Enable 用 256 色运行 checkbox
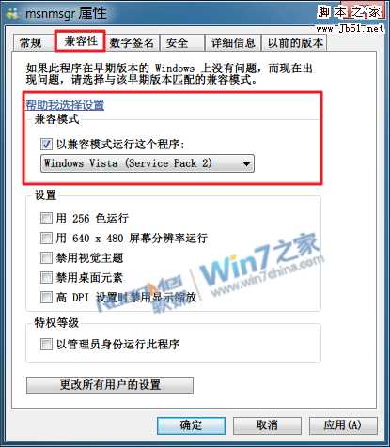Viewport: 390px width, 447px height. (46, 218)
